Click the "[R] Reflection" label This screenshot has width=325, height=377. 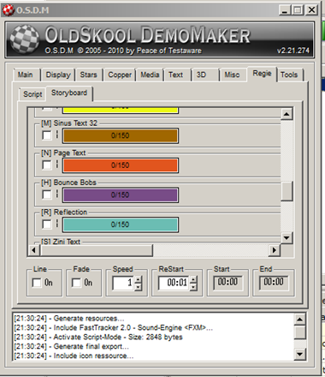click(64, 212)
